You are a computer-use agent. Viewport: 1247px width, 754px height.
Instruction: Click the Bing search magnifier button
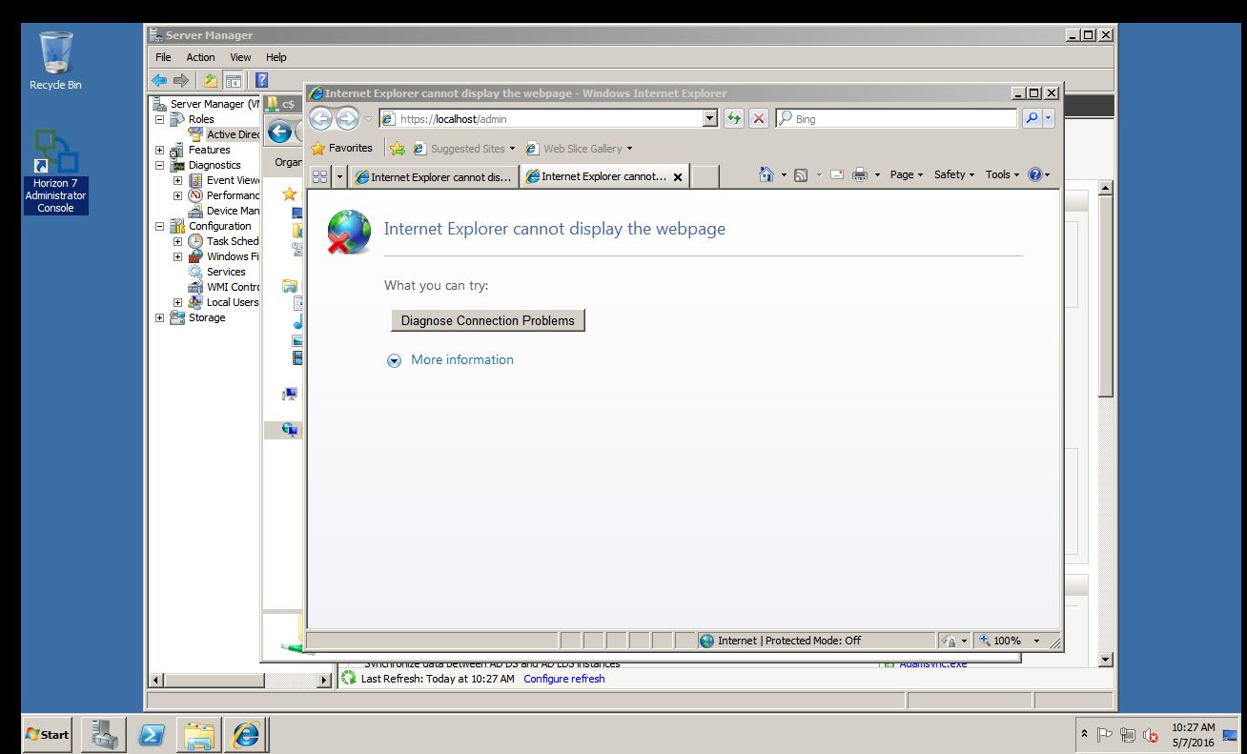point(1031,118)
